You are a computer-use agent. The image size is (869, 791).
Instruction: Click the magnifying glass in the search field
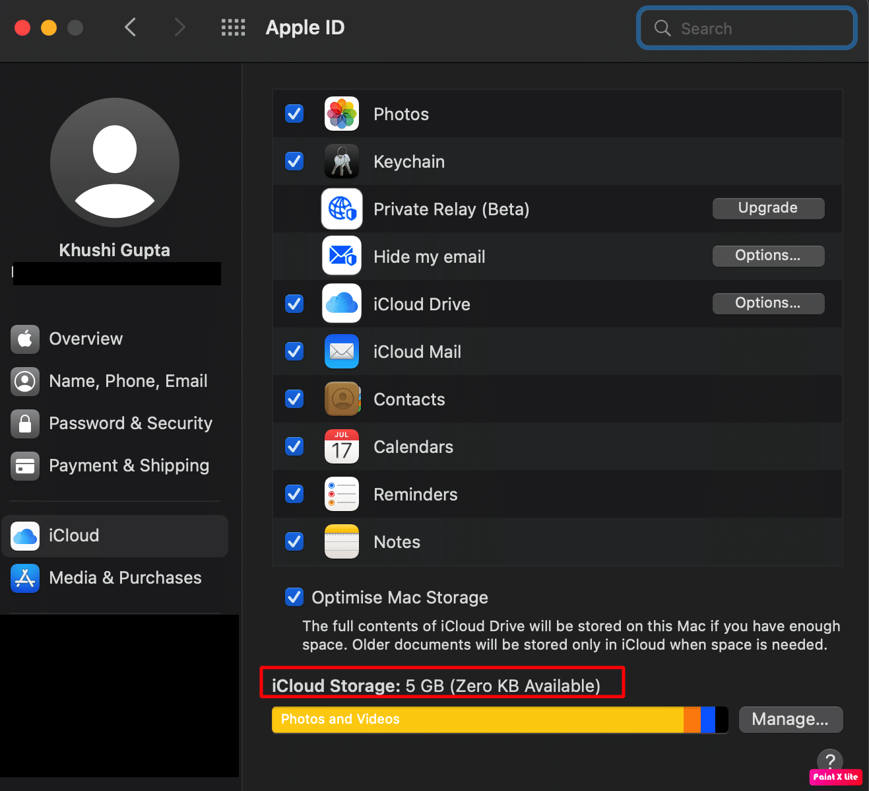tap(662, 28)
